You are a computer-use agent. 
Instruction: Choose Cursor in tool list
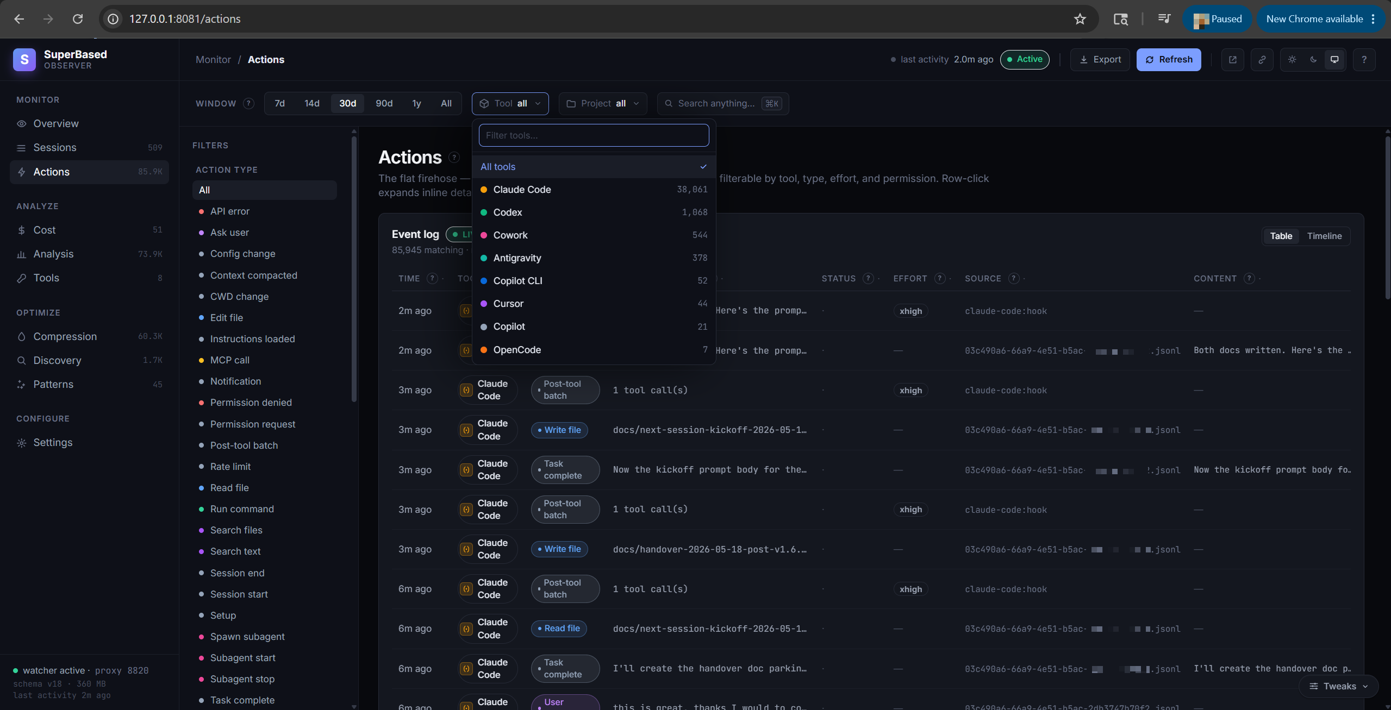point(594,304)
